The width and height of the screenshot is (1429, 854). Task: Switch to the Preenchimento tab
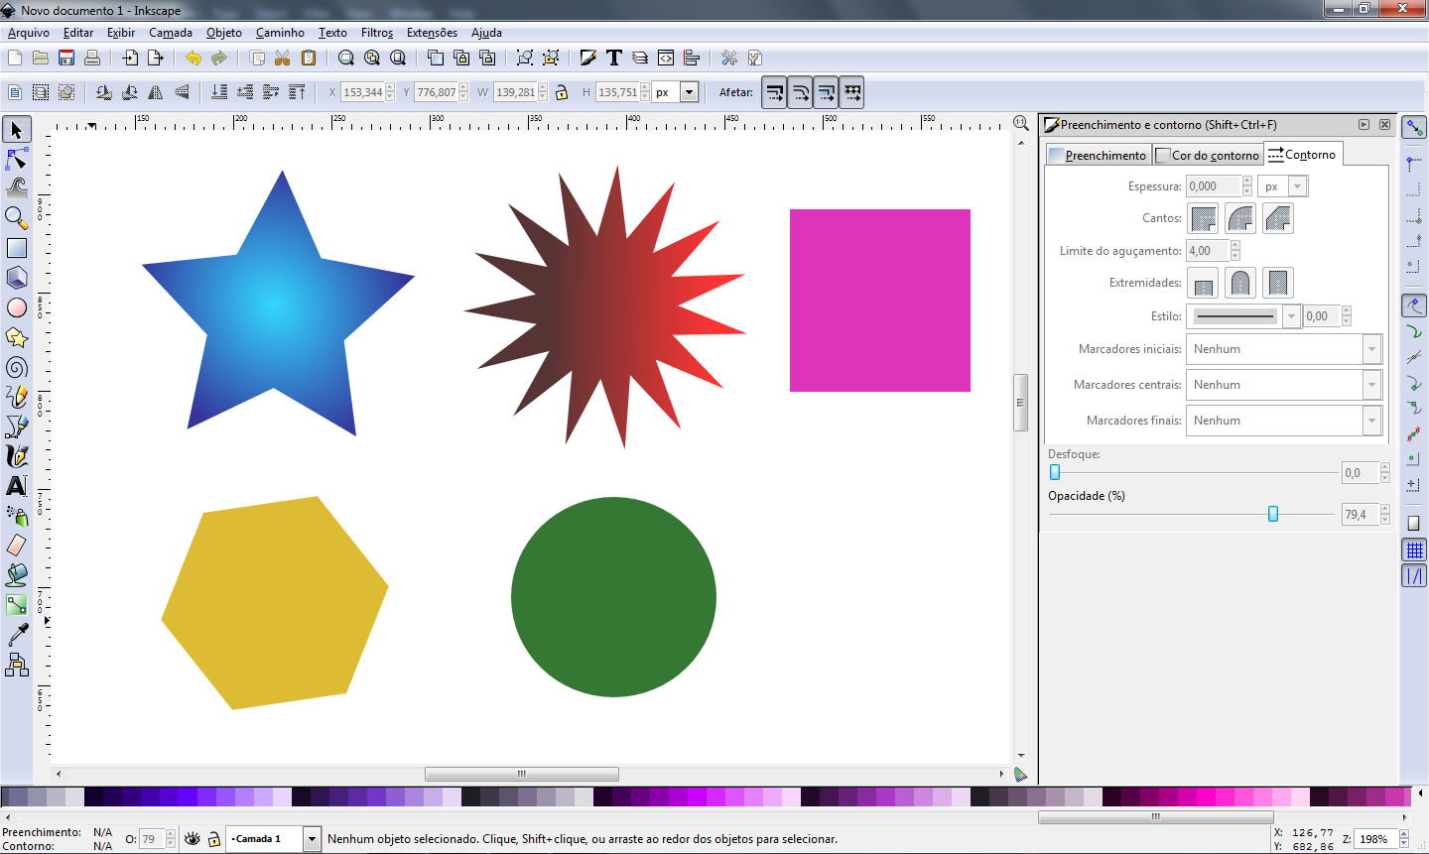pos(1098,155)
